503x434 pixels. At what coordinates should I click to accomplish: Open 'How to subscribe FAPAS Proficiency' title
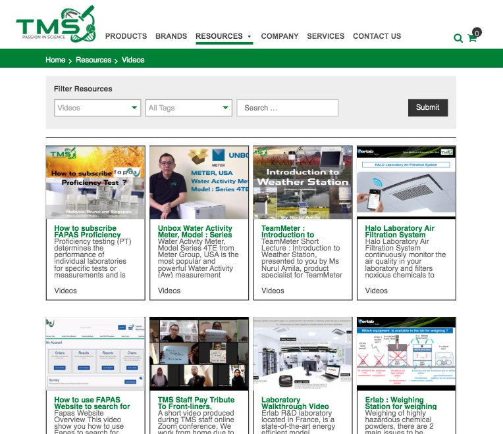click(88, 231)
